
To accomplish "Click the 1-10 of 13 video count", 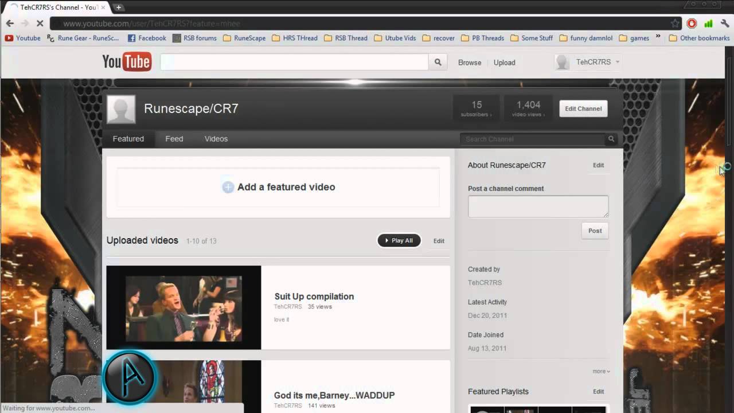I will click(x=201, y=241).
